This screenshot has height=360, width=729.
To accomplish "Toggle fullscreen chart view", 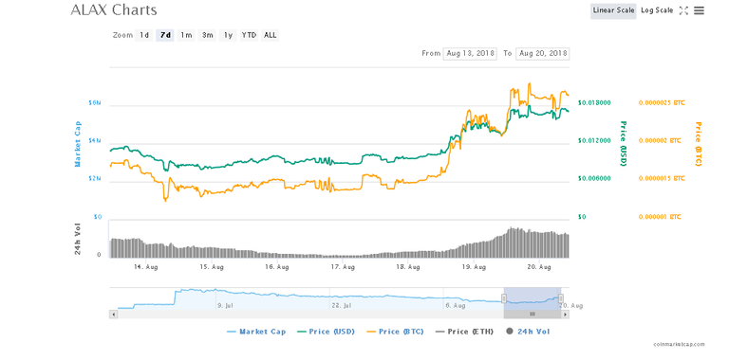I will [683, 10].
